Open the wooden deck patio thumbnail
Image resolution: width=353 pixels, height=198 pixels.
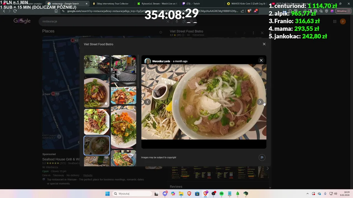(x=124, y=68)
